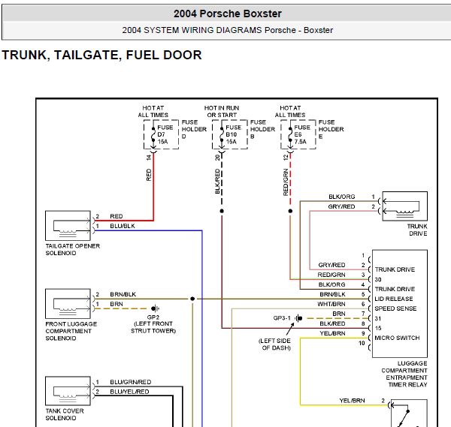
Task: Click the relay terminal '15' label
Action: [x=378, y=328]
